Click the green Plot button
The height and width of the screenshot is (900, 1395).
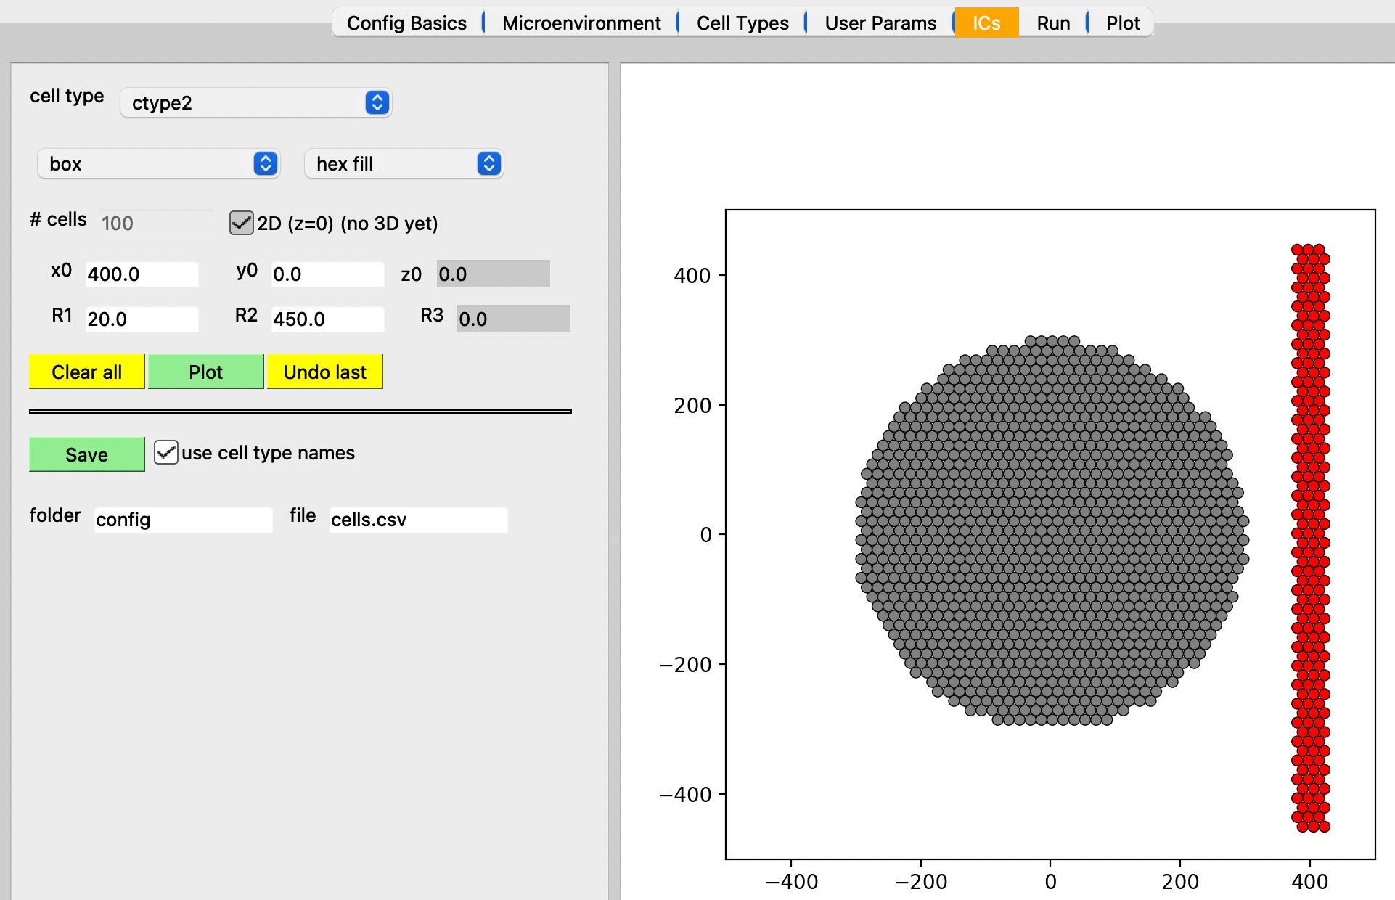tap(205, 372)
